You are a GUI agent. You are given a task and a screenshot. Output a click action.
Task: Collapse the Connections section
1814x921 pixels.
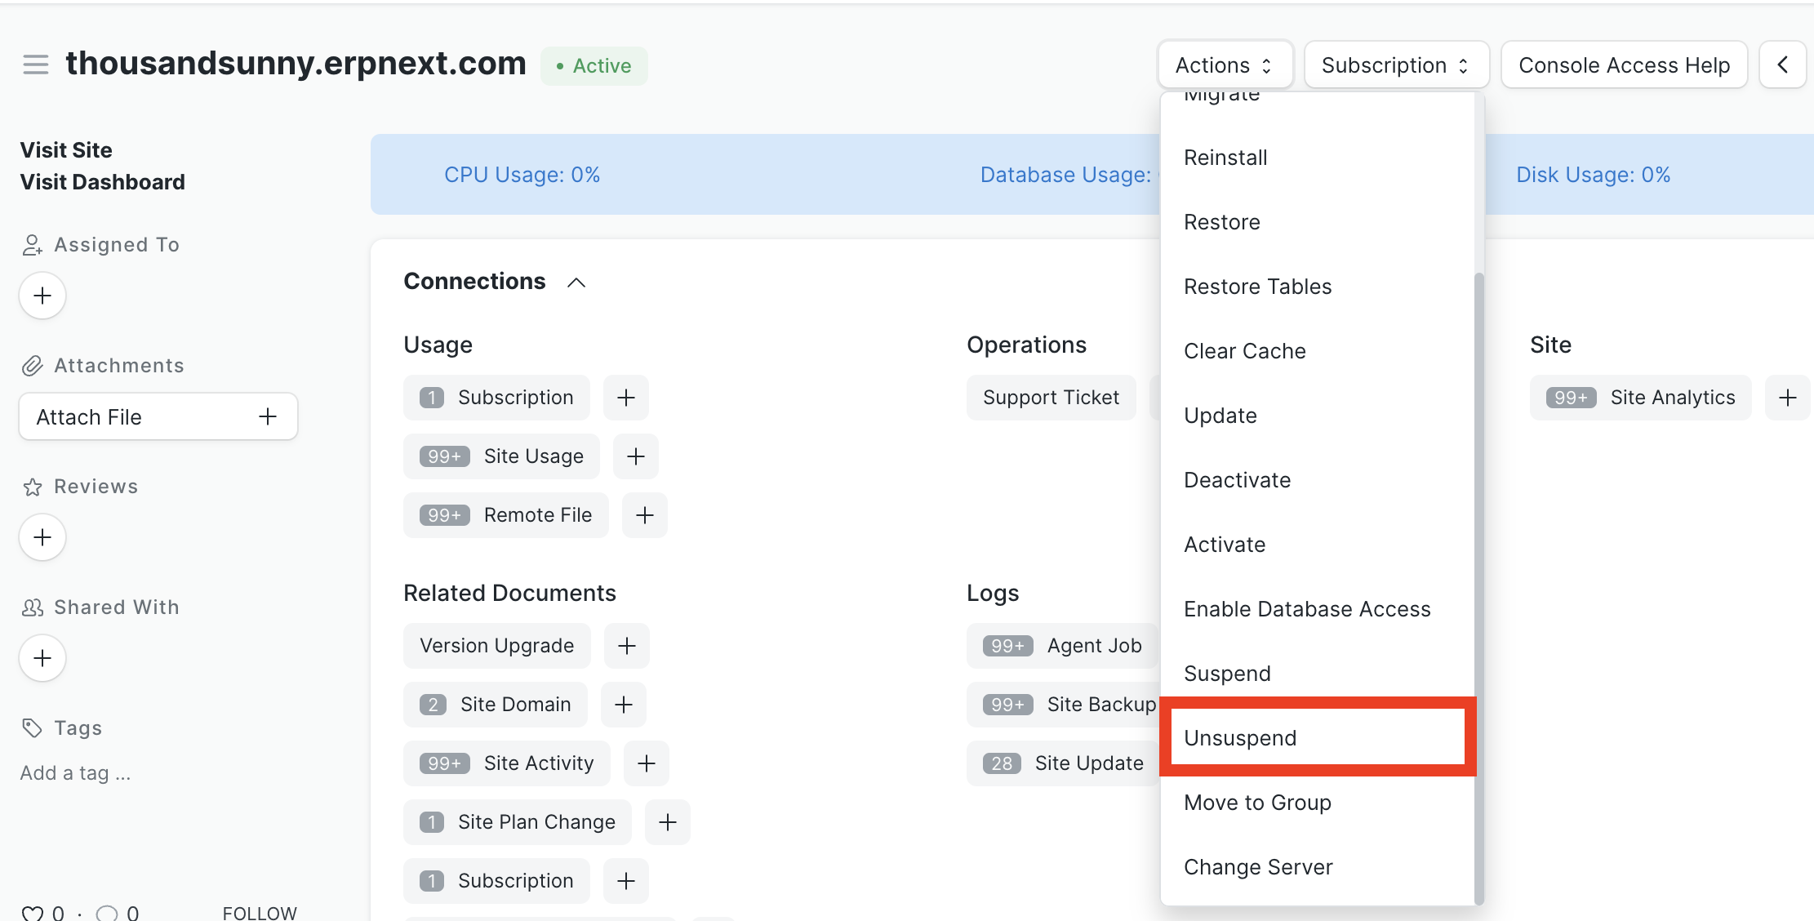click(576, 283)
